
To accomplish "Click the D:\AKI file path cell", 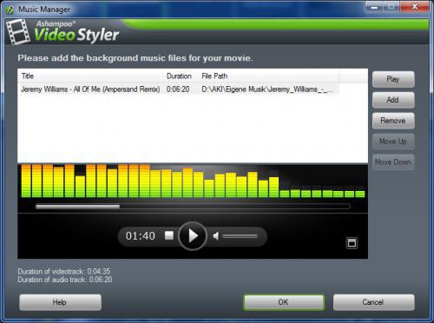I will (x=267, y=89).
